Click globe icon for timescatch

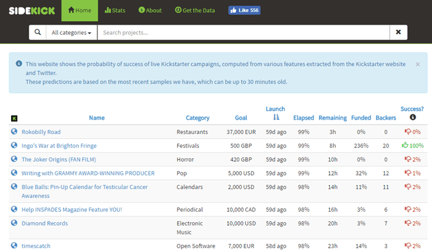coord(14,245)
